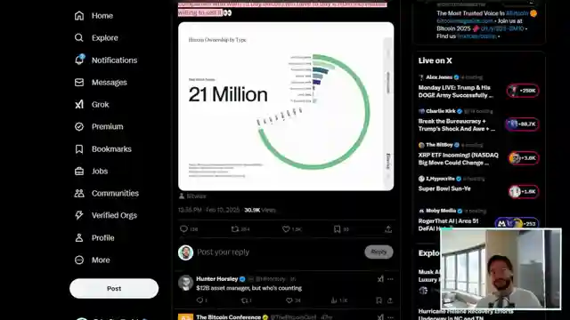The width and height of the screenshot is (570, 320).
Task: Share the main post via share icon
Action: (388, 229)
